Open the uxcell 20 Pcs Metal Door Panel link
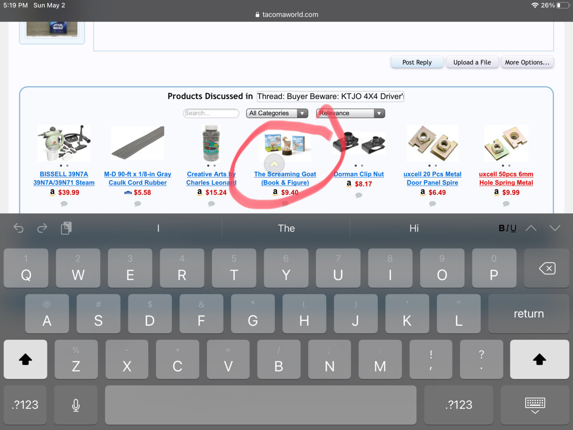This screenshot has width=573, height=430. tap(432, 178)
